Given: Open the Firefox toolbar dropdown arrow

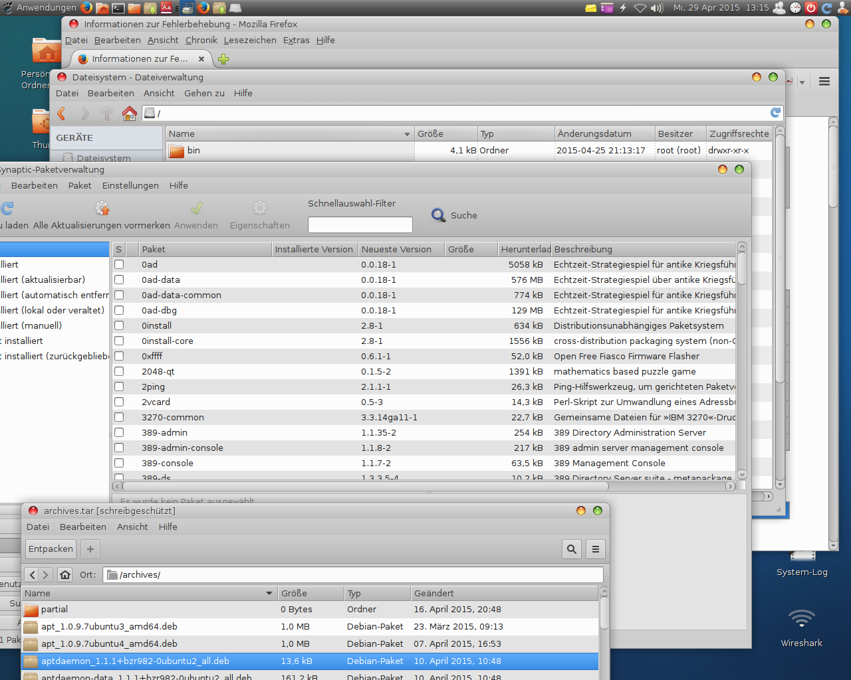Looking at the screenshot, I should click(x=802, y=82).
